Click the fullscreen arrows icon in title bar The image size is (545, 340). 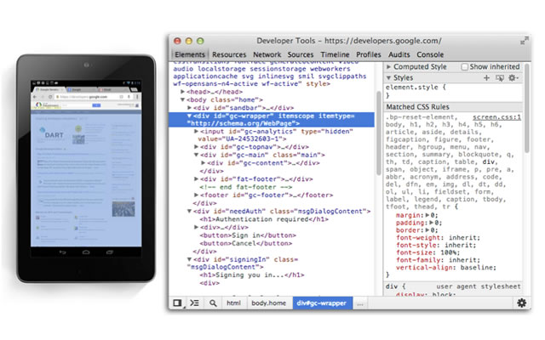point(525,41)
